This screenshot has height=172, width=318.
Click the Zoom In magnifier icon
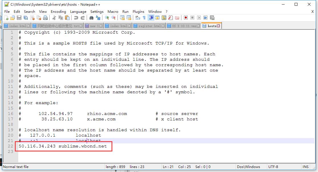107,18
